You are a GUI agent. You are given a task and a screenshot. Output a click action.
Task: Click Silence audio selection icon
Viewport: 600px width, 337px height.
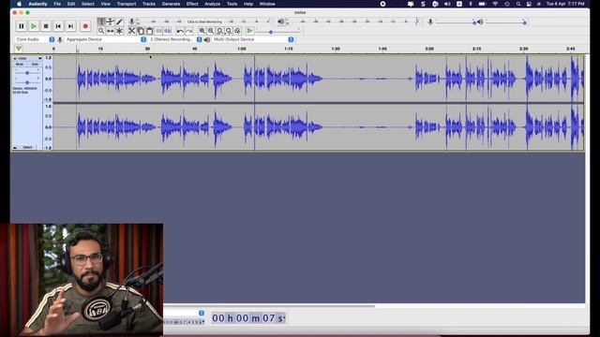tap(168, 31)
